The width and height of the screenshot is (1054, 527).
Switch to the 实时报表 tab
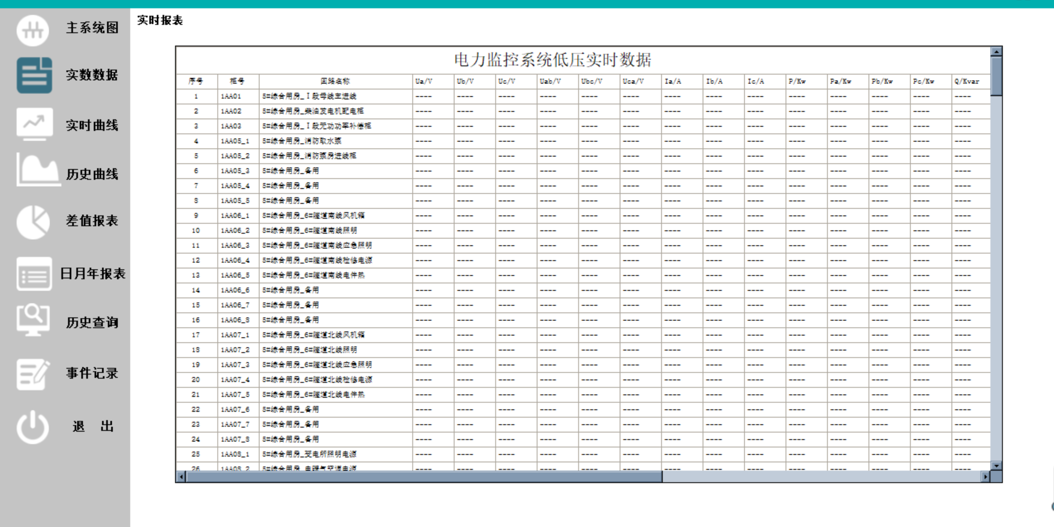point(160,20)
